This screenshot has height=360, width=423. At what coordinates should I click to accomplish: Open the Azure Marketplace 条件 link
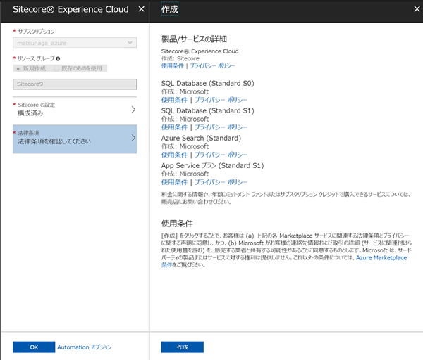pos(381,258)
